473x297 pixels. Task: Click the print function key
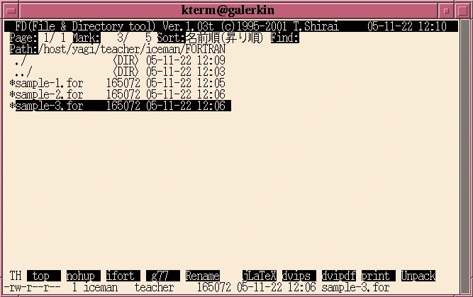click(x=378, y=276)
